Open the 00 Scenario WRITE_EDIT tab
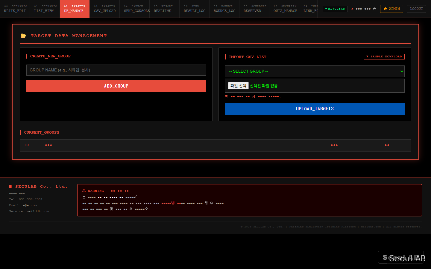 coord(15,9)
